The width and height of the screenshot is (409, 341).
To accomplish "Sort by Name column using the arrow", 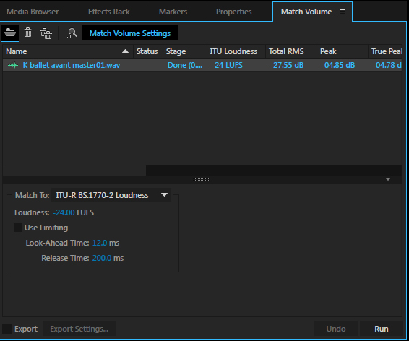I will pyautogui.click(x=125, y=51).
